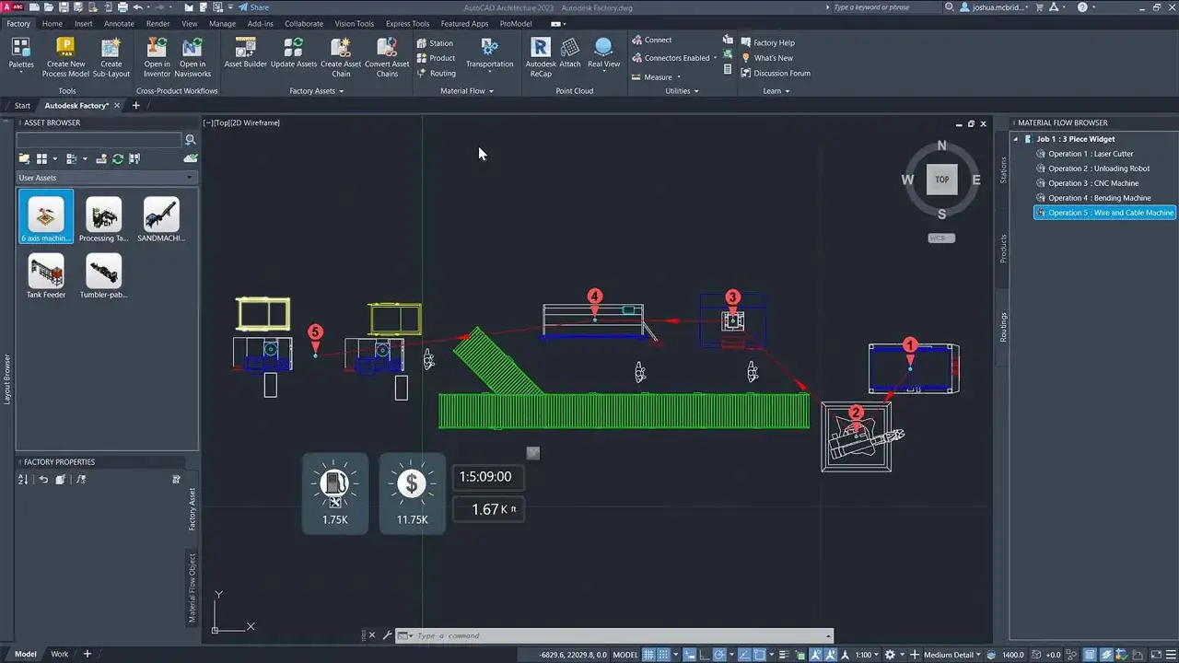The image size is (1179, 663).
Task: Select the 6 axis machine asset thumbnail
Action: 46,217
